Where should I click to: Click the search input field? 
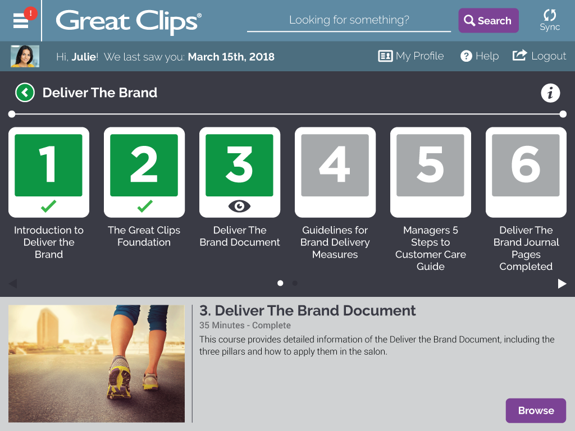click(x=348, y=20)
